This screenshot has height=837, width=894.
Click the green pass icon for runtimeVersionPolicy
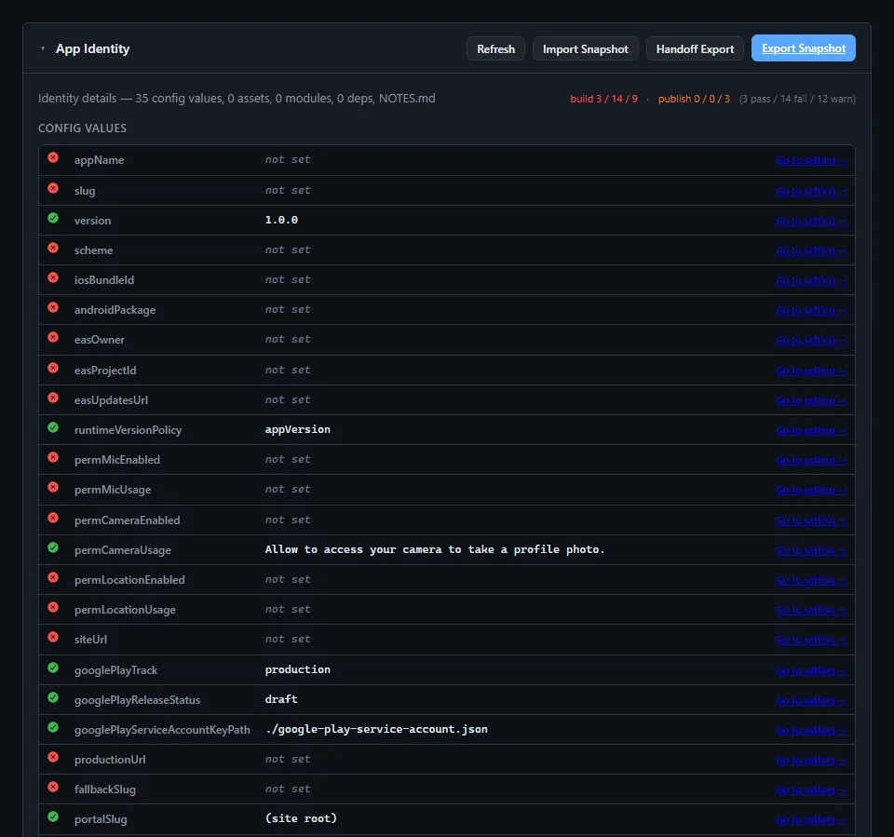coord(53,427)
